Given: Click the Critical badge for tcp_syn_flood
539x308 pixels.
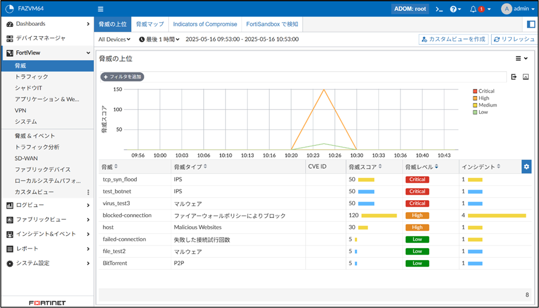Looking at the screenshot, I should point(417,180).
